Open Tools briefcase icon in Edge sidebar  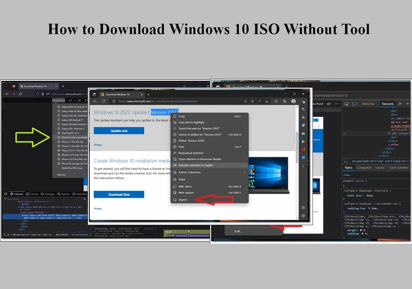point(303,133)
